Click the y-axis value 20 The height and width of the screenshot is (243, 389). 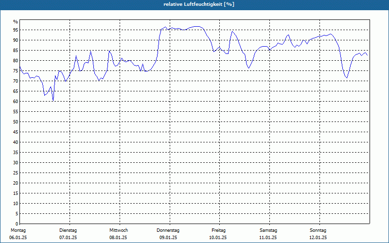point(16,183)
